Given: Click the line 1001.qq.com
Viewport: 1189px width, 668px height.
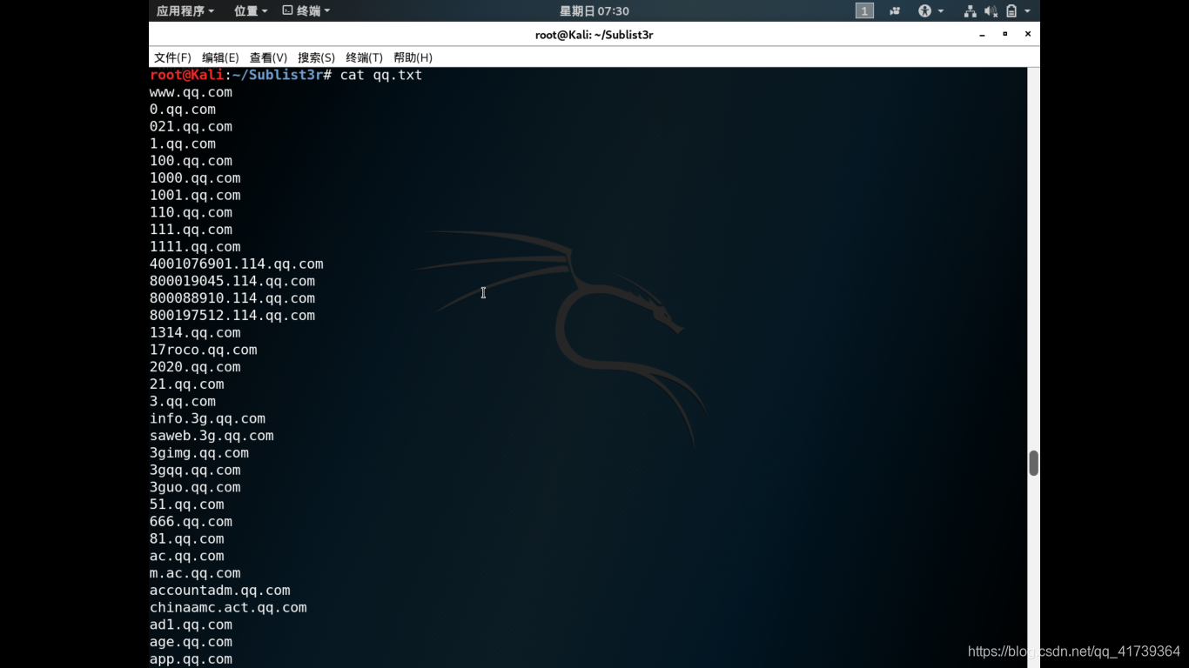Looking at the screenshot, I should pos(195,196).
